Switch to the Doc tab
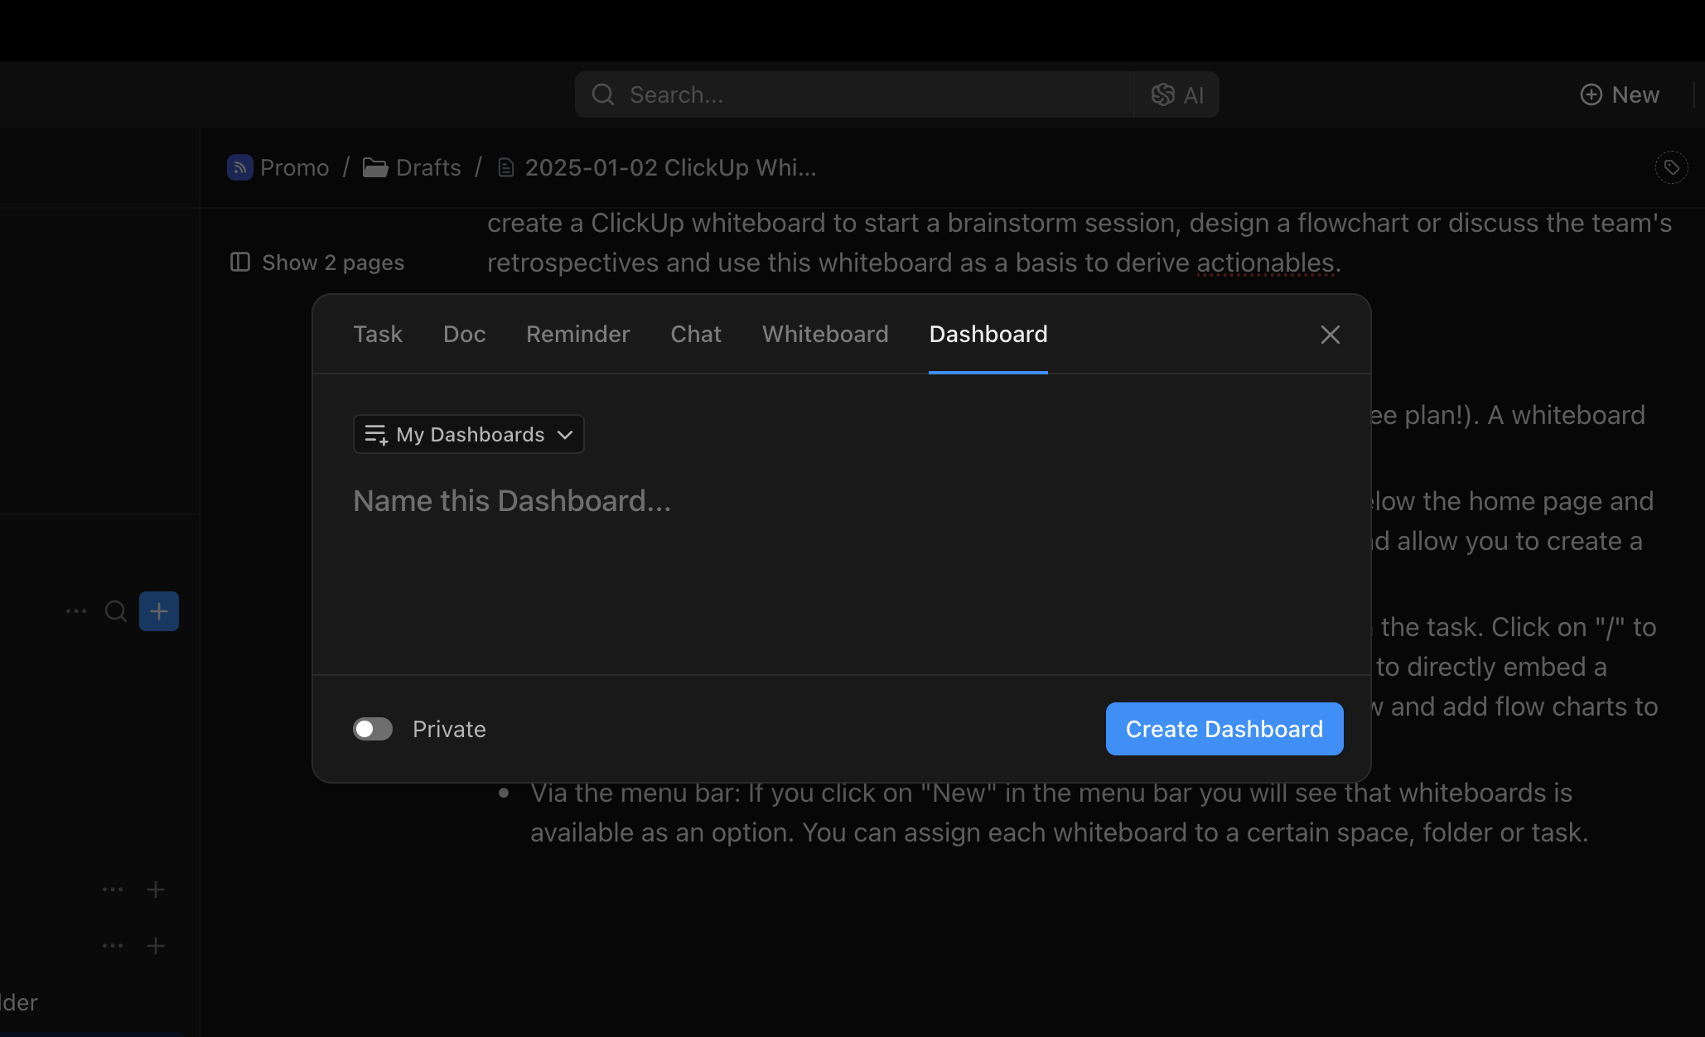Screen dimensions: 1705x1037 pos(464,334)
